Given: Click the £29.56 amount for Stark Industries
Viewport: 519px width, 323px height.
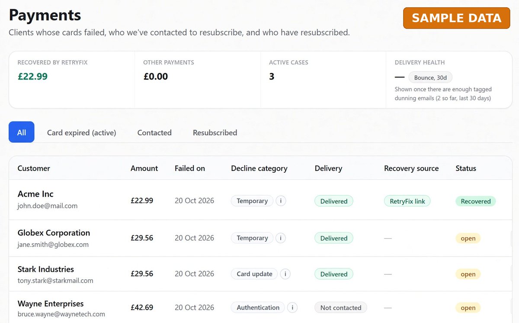Looking at the screenshot, I should [142, 274].
